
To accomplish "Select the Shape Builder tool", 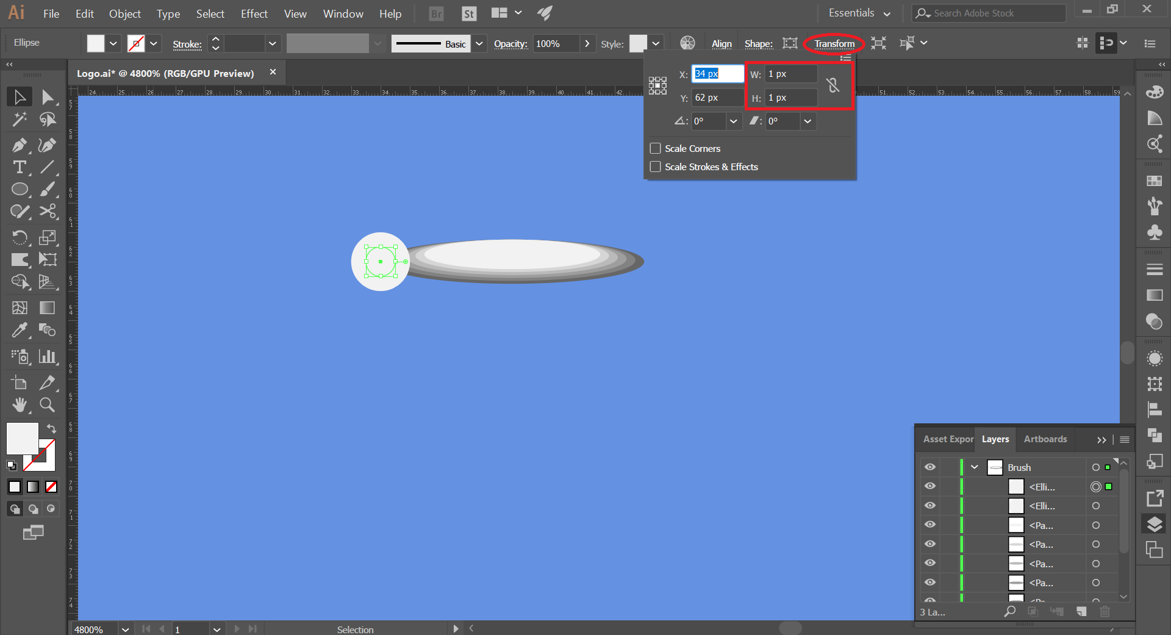I will coord(20,282).
